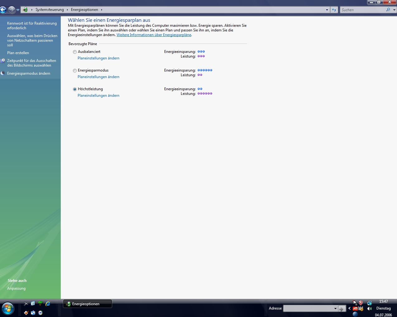397x317 pixels.
Task: Open the Windows Start orb
Action: point(8,309)
